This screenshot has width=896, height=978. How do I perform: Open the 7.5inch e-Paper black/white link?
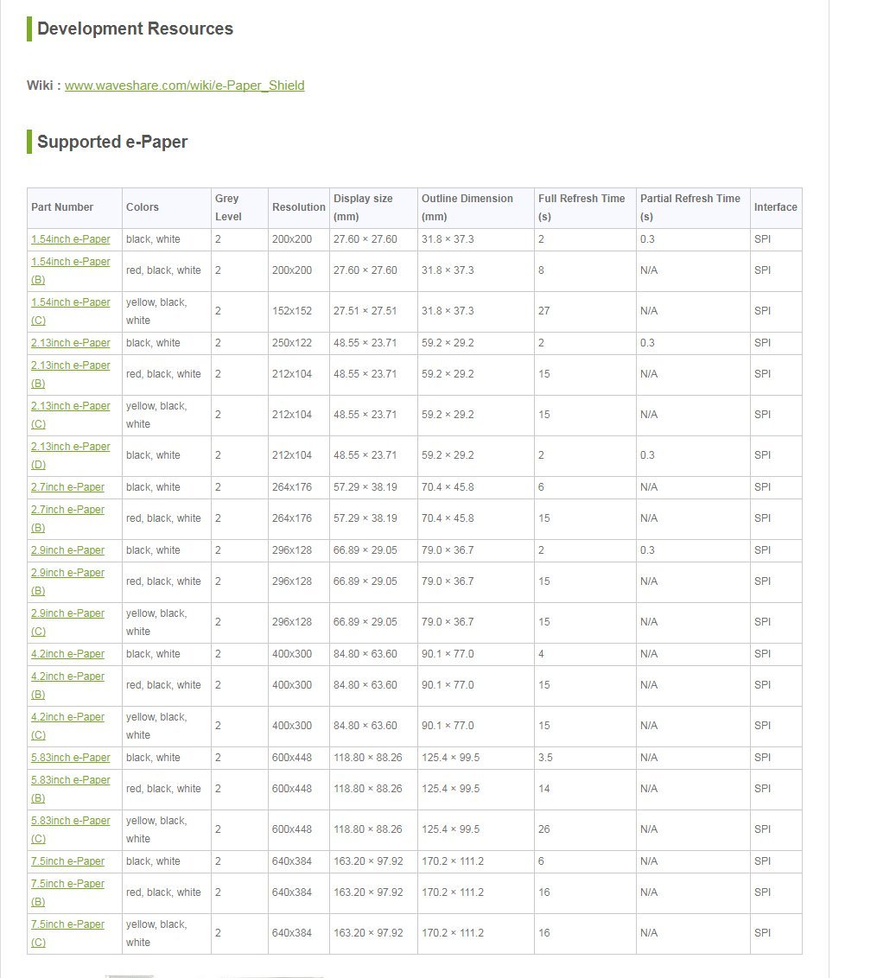point(67,861)
